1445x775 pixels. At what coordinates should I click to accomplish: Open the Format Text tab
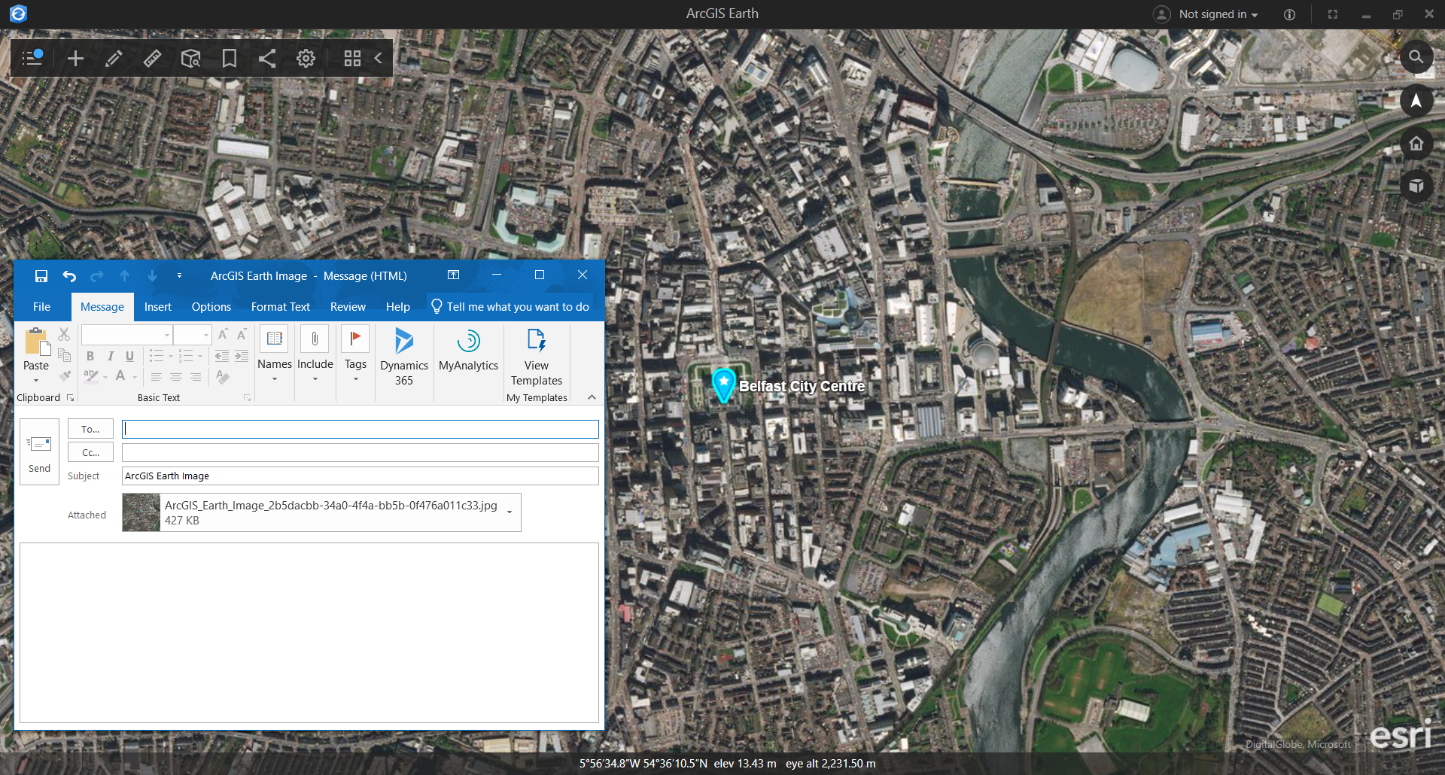pos(281,307)
